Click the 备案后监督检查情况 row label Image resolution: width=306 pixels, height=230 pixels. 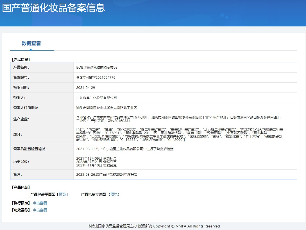(x=30, y=149)
